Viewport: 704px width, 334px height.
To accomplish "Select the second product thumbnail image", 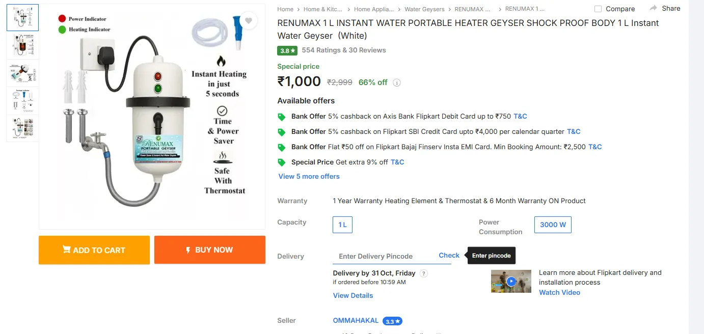I will point(22,45).
